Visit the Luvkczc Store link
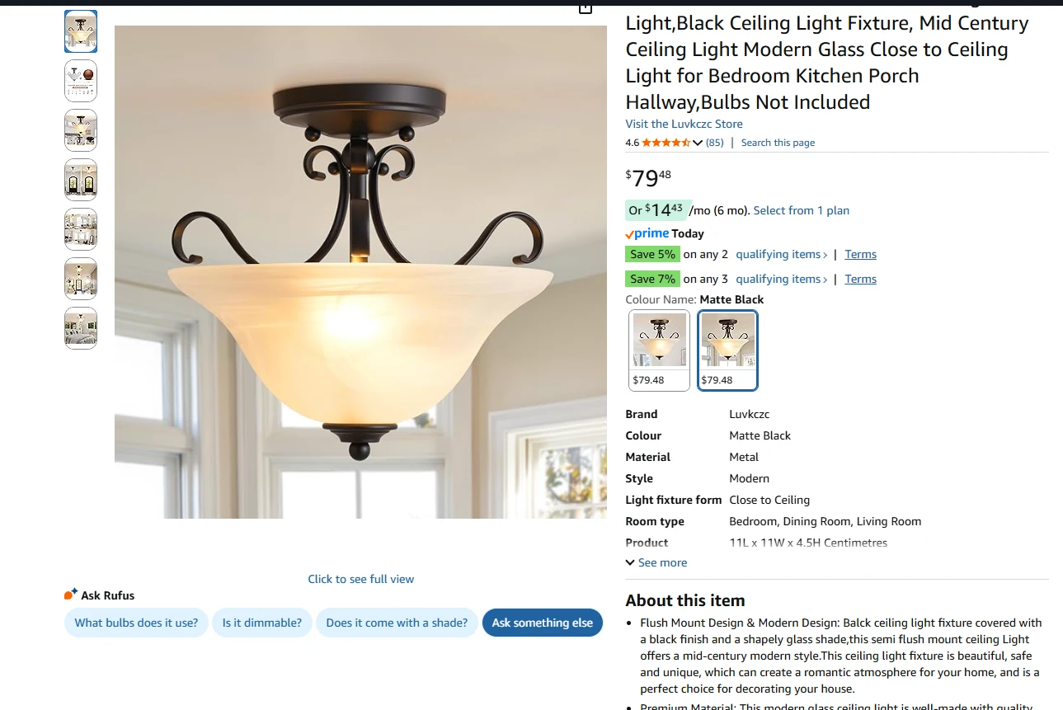The height and width of the screenshot is (710, 1063). tap(684, 124)
